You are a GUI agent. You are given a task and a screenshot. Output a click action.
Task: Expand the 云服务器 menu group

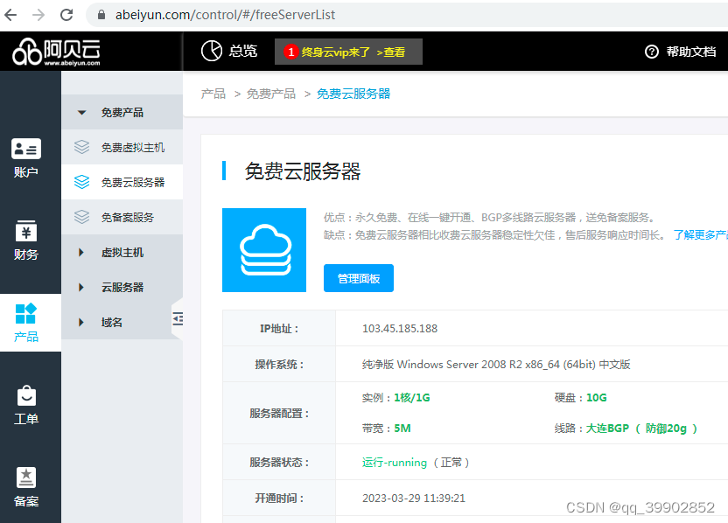pos(122,287)
